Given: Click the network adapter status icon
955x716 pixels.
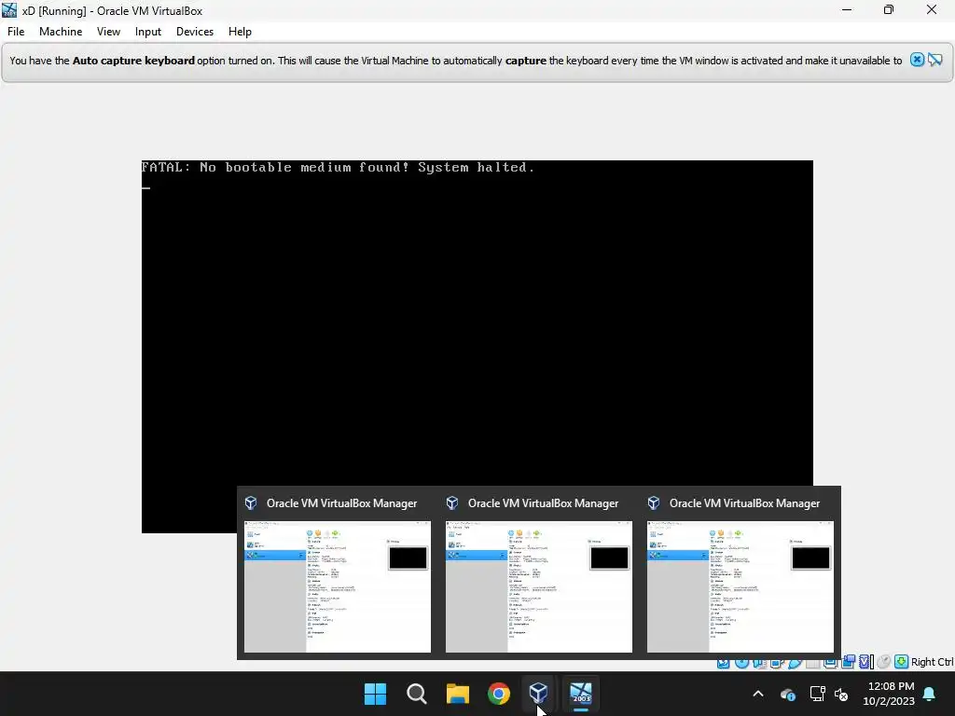Looking at the screenshot, I should pyautogui.click(x=777, y=662).
